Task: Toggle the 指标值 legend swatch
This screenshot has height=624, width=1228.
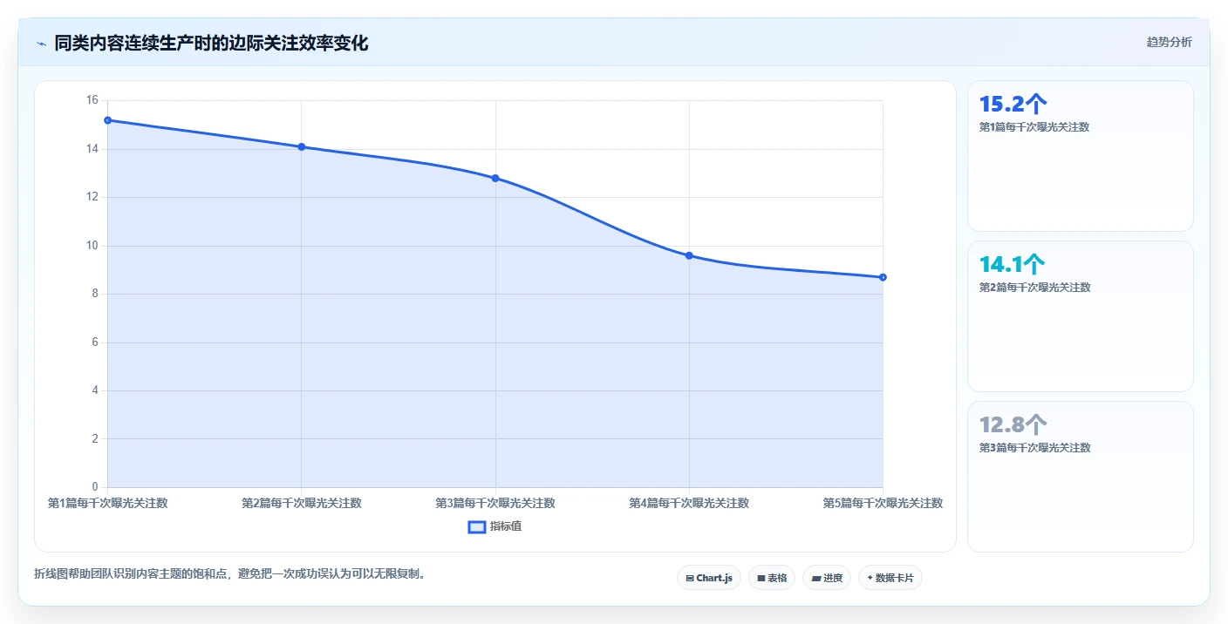Action: click(477, 526)
